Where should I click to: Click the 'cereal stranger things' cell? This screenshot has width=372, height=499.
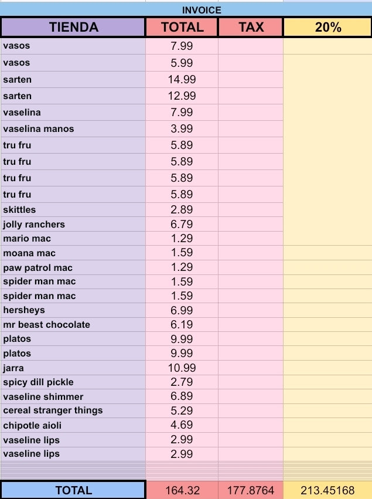click(x=73, y=411)
